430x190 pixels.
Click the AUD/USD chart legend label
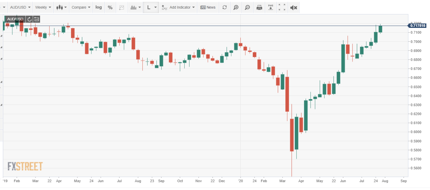point(15,19)
